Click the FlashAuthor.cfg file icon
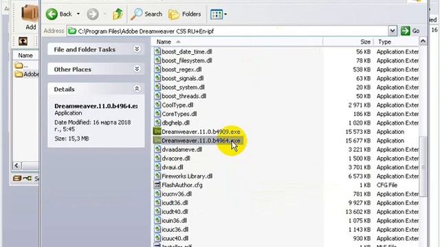 [x=157, y=185]
